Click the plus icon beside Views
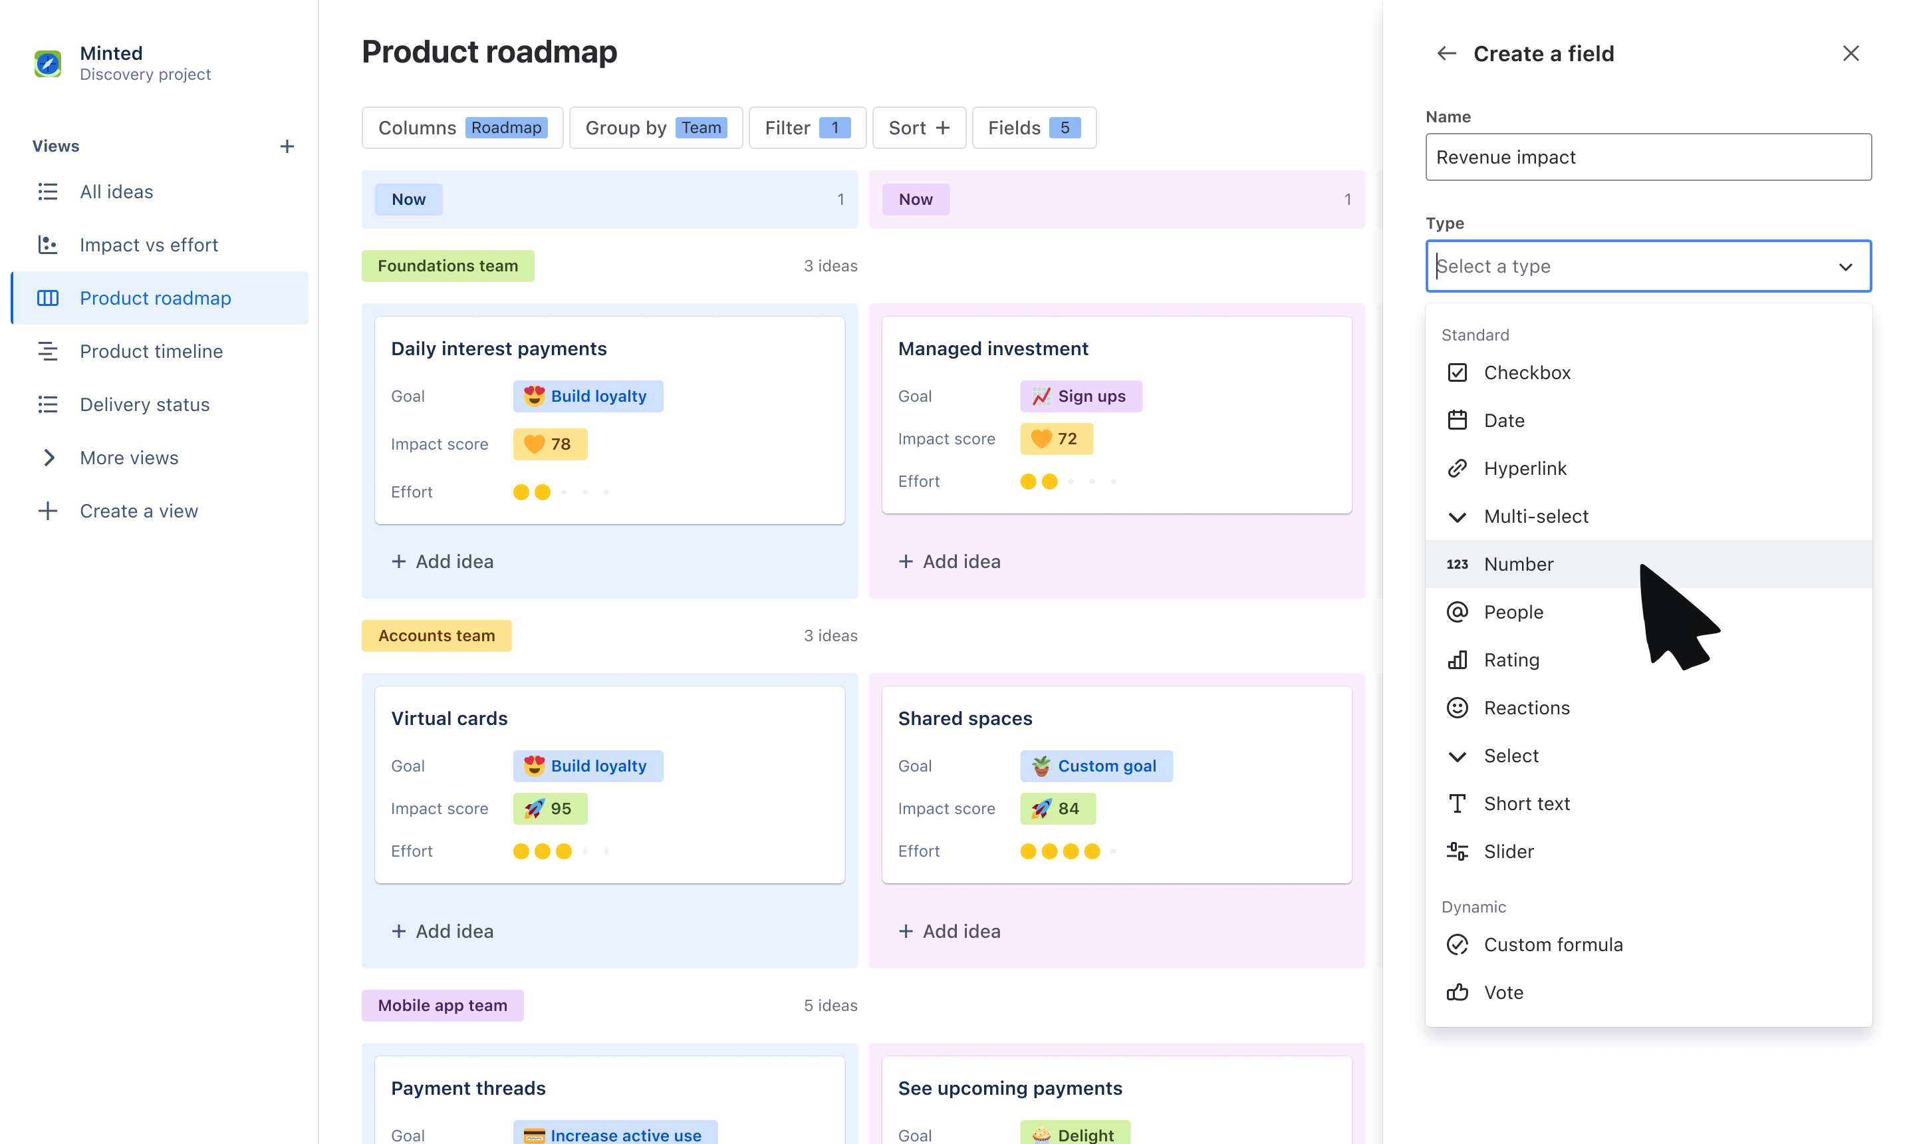 point(287,146)
